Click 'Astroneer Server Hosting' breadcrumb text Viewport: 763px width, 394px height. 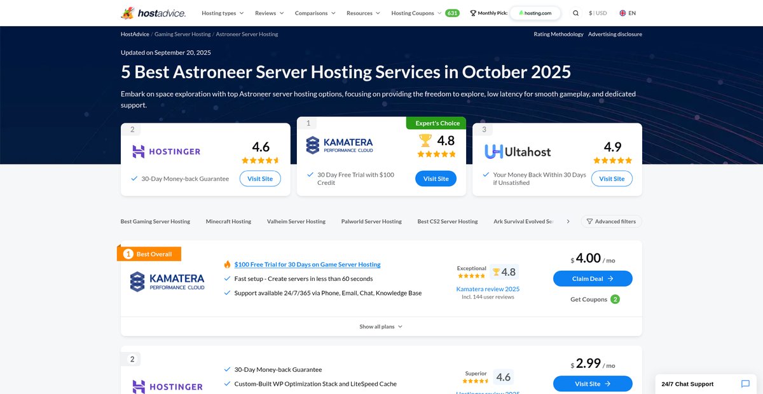coord(247,34)
